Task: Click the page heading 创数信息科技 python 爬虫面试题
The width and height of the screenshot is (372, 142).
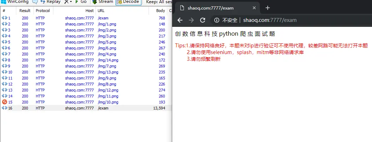Action: pyautogui.click(x=225, y=34)
